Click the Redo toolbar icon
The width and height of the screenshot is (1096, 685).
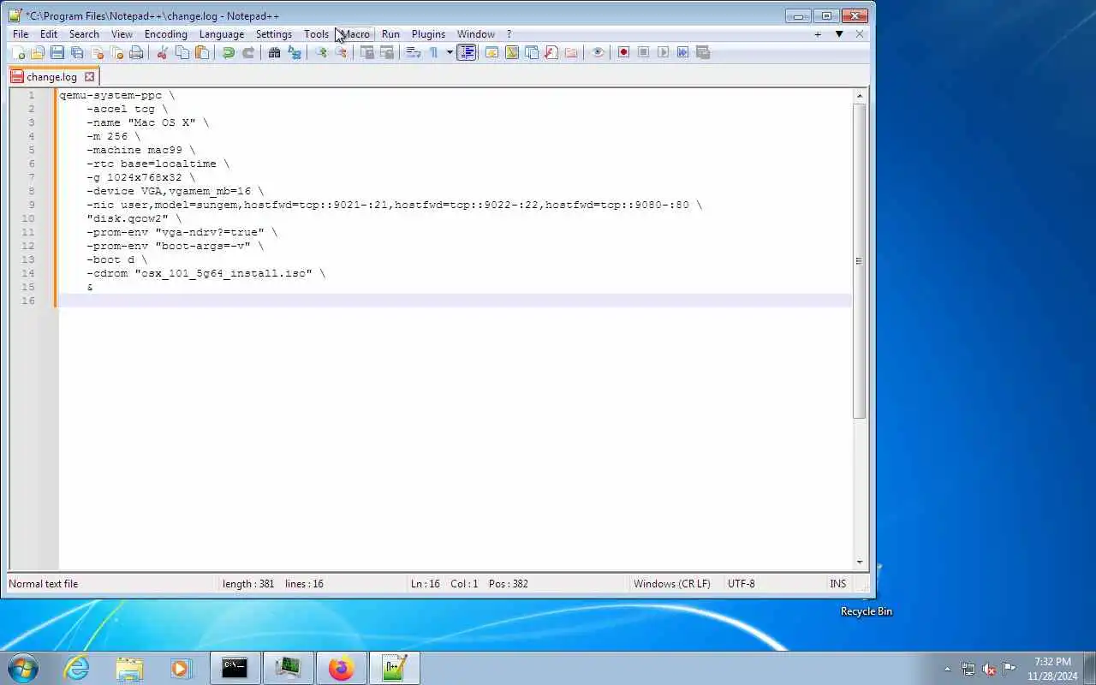pyautogui.click(x=248, y=52)
